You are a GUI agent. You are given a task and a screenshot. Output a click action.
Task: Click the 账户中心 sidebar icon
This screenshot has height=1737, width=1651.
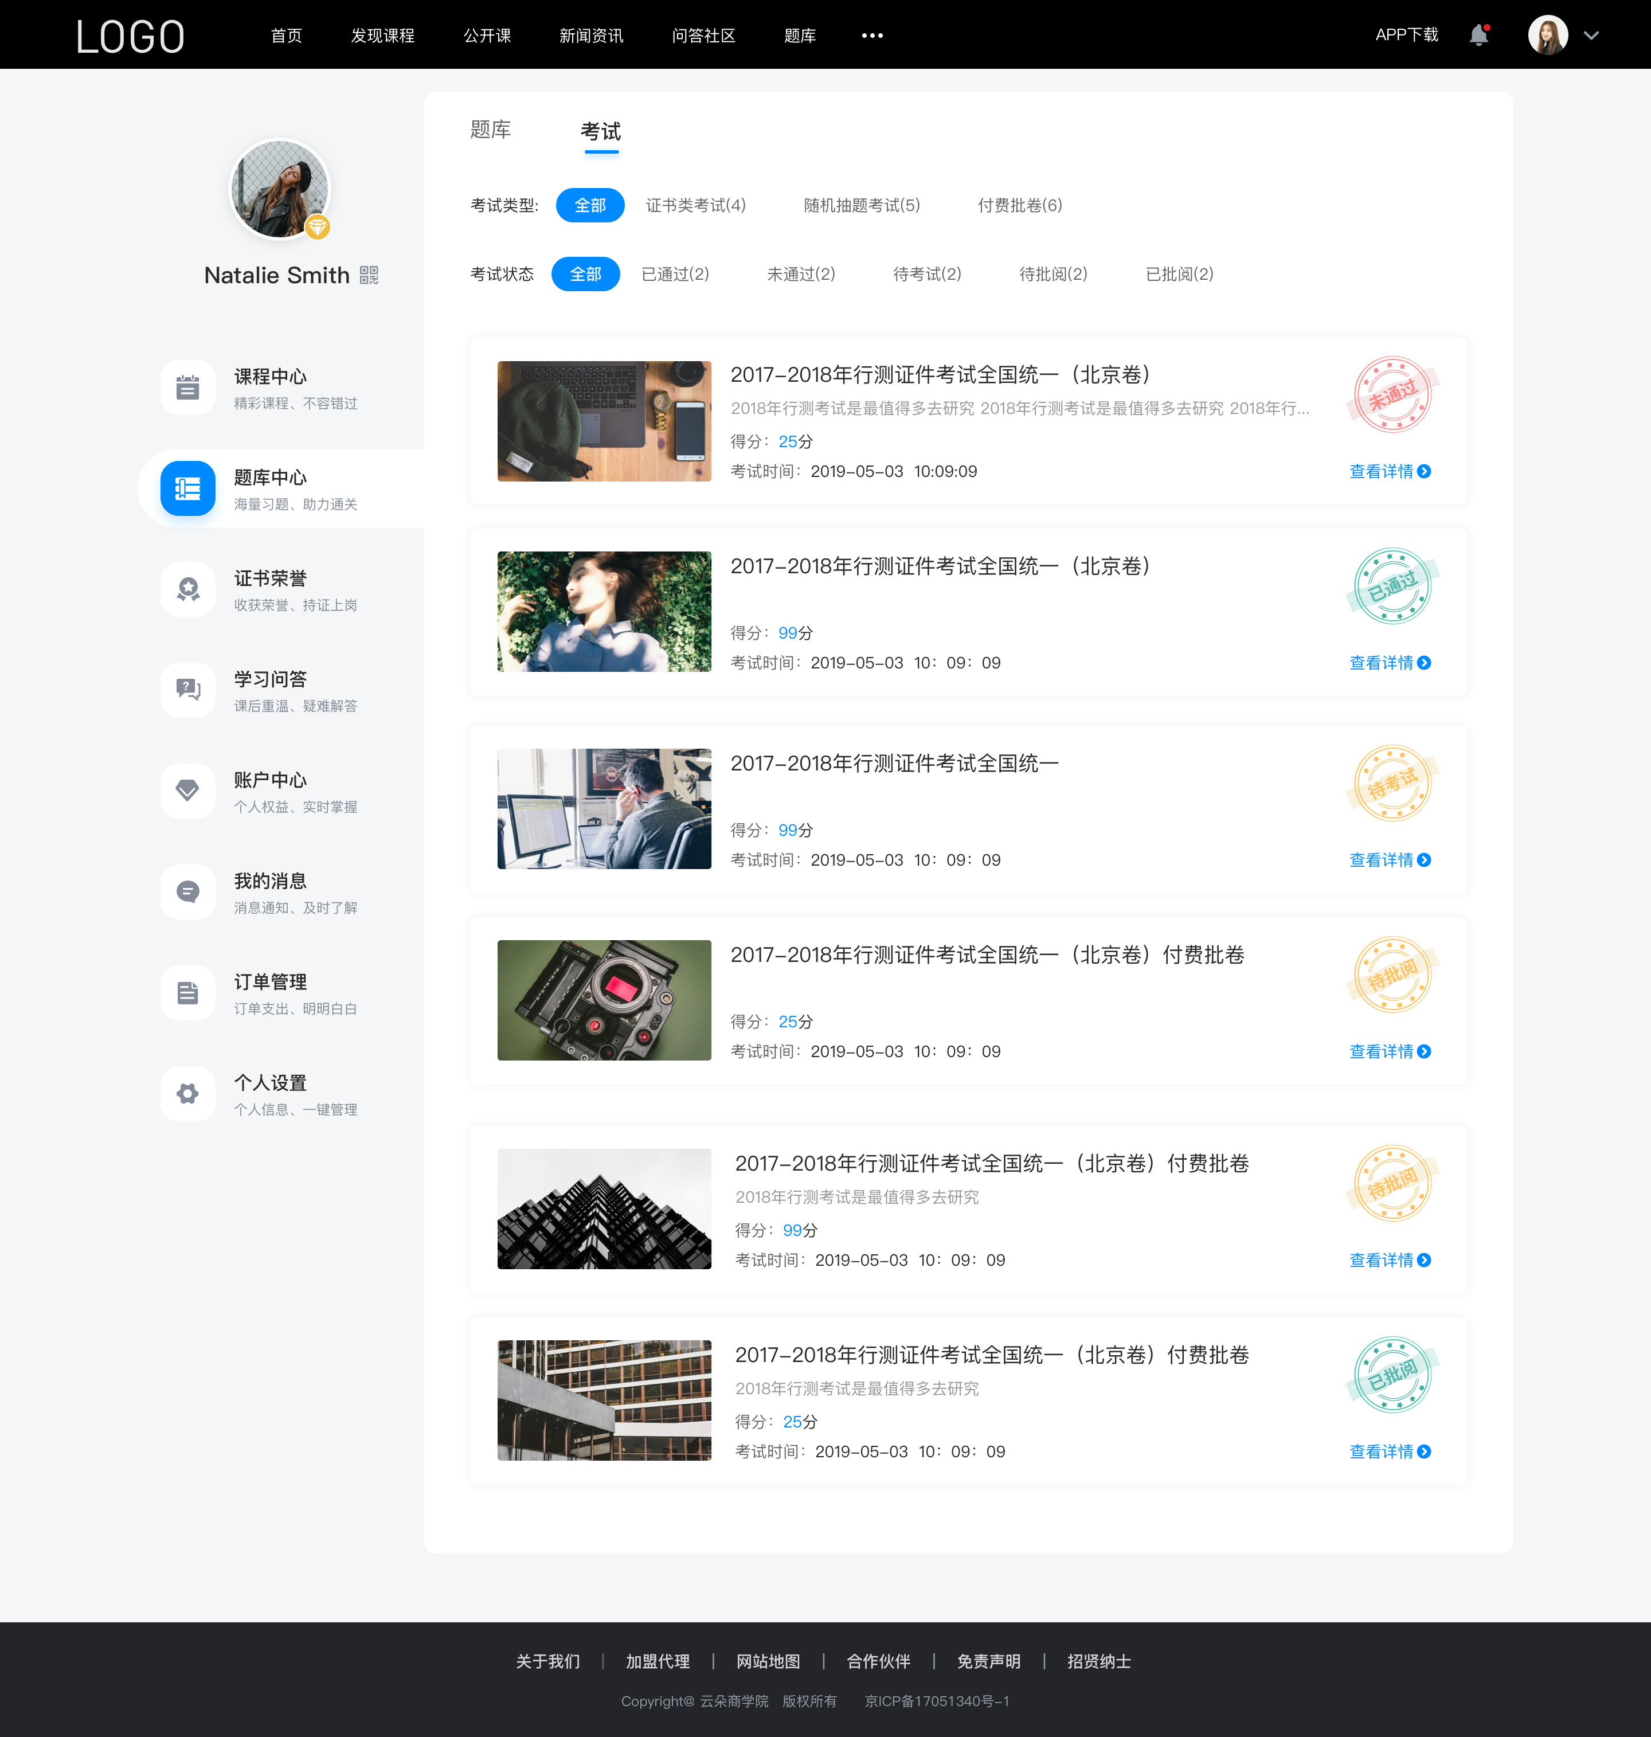(x=186, y=791)
